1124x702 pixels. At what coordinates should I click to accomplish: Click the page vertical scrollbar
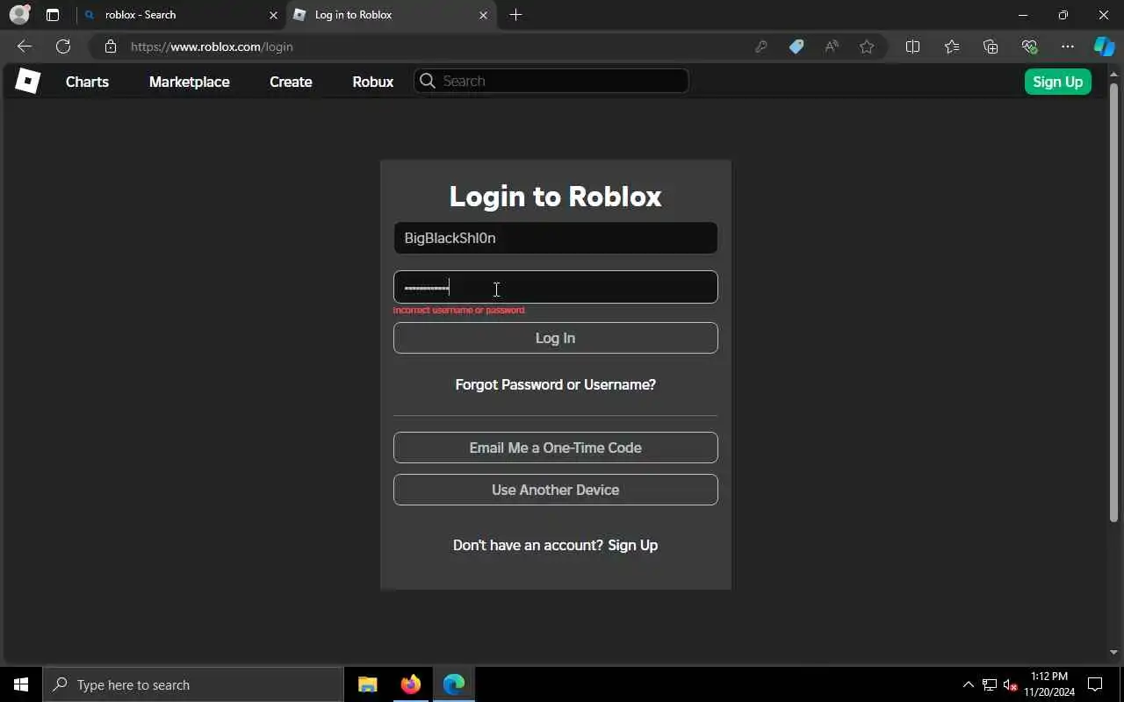tap(1113, 303)
